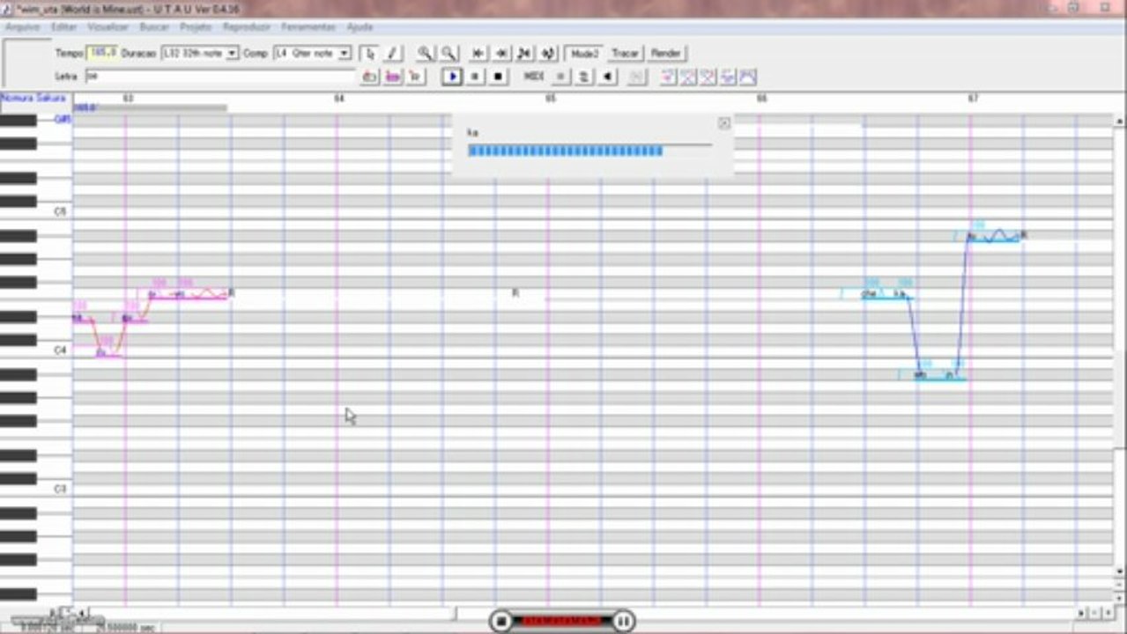Click the recorder overlay stop button
The height and width of the screenshot is (634, 1127).
pyautogui.click(x=500, y=621)
